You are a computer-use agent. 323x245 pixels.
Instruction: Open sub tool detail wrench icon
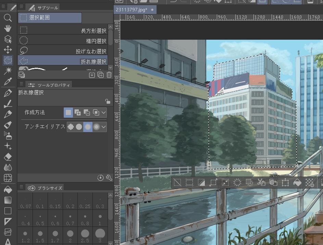coord(109,178)
